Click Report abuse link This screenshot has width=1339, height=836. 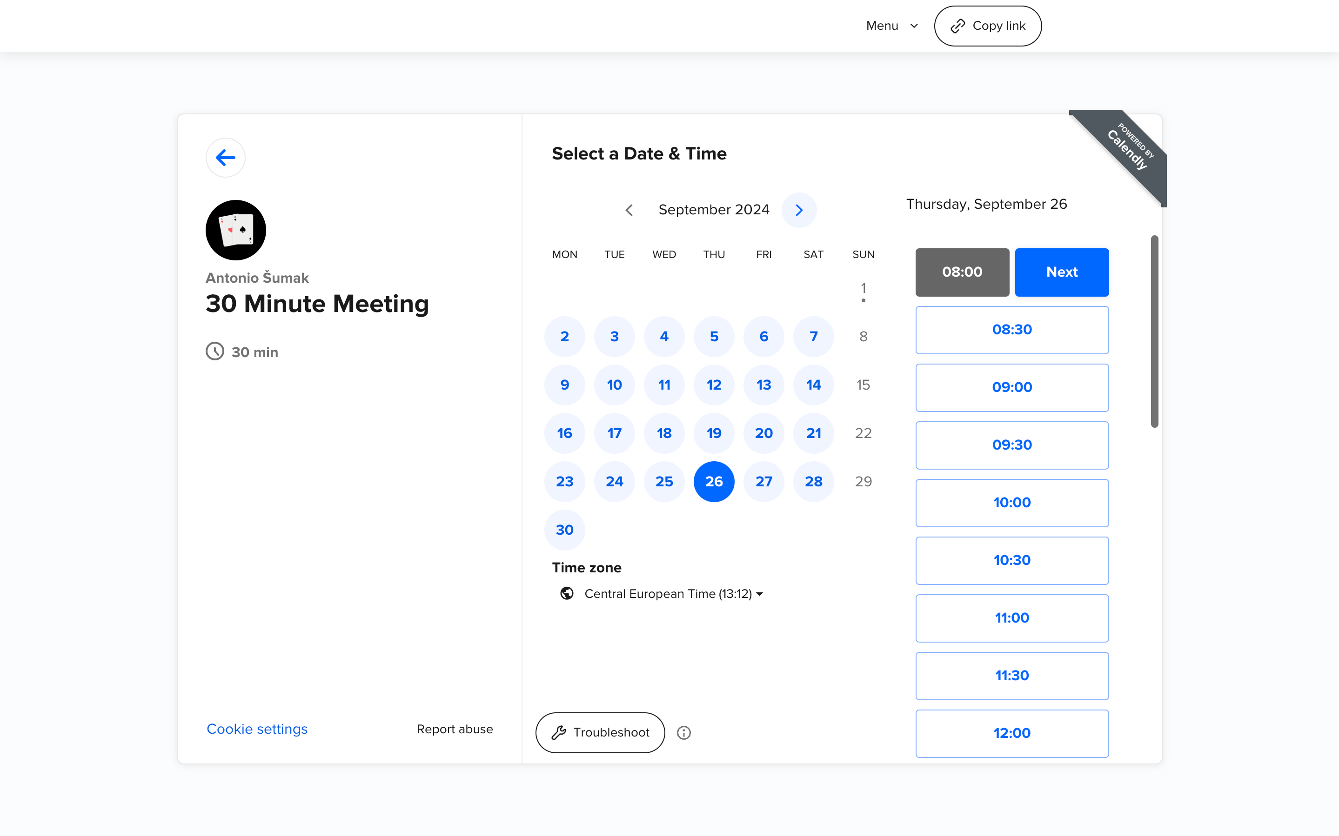[454, 729]
